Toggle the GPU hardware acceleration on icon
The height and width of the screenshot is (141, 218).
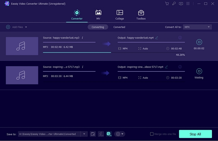(109, 134)
